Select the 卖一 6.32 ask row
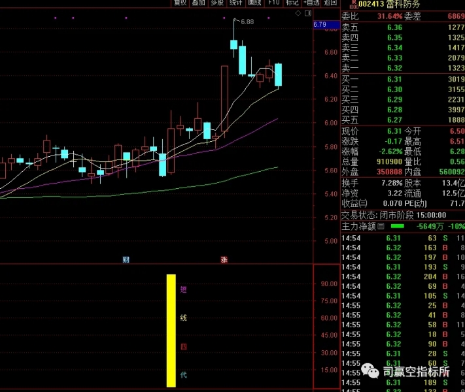The height and width of the screenshot is (392, 465). pos(403,68)
